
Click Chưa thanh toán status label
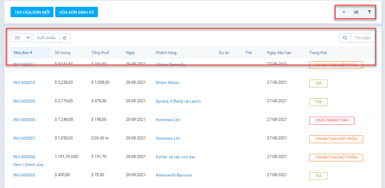click(331, 120)
